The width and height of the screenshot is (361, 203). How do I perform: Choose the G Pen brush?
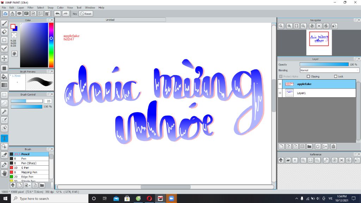[x=29, y=168]
